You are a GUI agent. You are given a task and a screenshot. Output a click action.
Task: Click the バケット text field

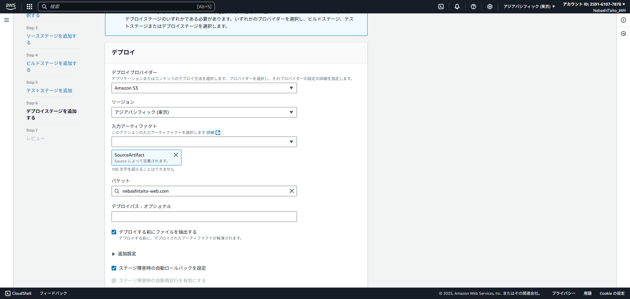[x=204, y=191]
